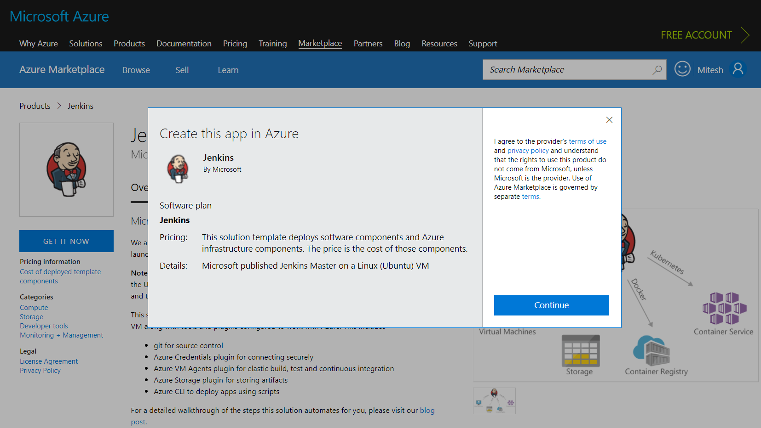761x428 pixels.
Task: Click the Free Account arrow chevron
Action: (745, 35)
